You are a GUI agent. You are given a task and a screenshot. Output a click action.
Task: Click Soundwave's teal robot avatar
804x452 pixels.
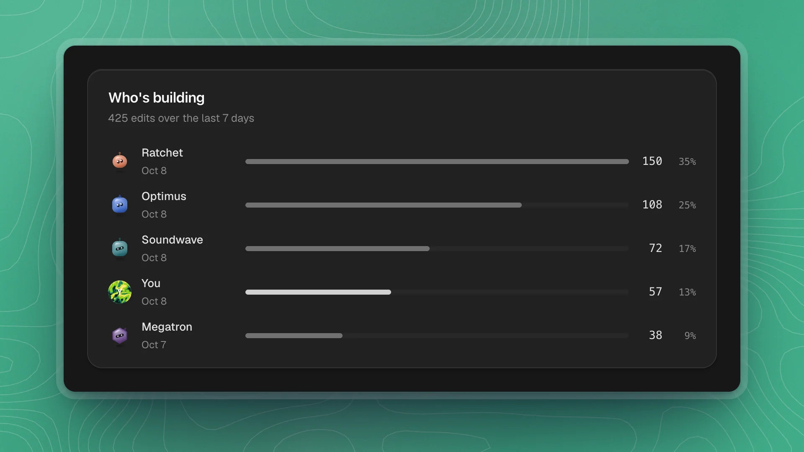[x=120, y=248]
